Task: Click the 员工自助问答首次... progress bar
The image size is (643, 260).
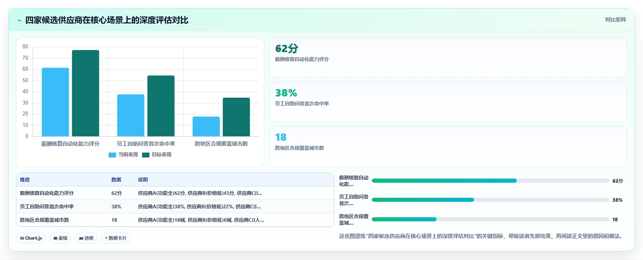Action: [490, 200]
